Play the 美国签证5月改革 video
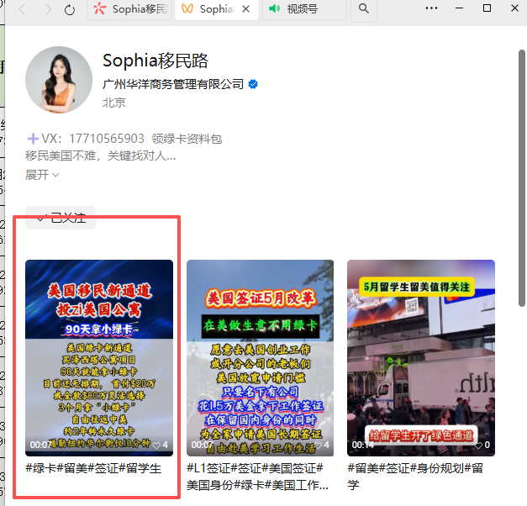Screen dimensions: 527x506 261,358
